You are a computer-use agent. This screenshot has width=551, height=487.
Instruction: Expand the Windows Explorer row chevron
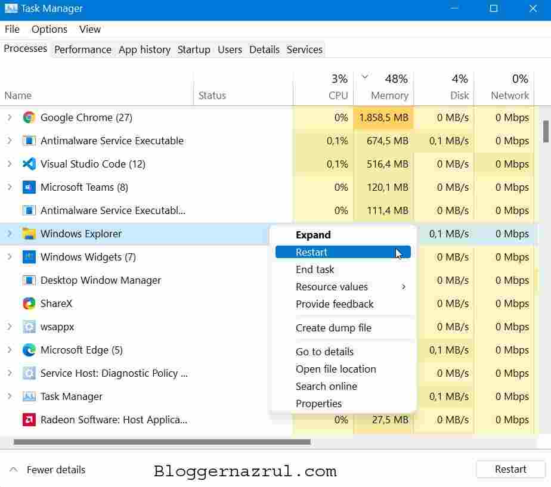[x=10, y=234]
